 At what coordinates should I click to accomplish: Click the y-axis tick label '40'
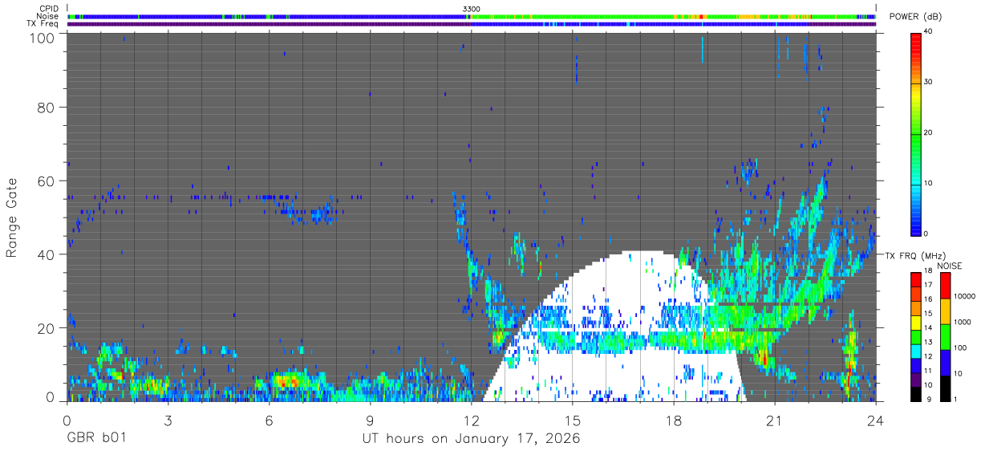tap(47, 254)
